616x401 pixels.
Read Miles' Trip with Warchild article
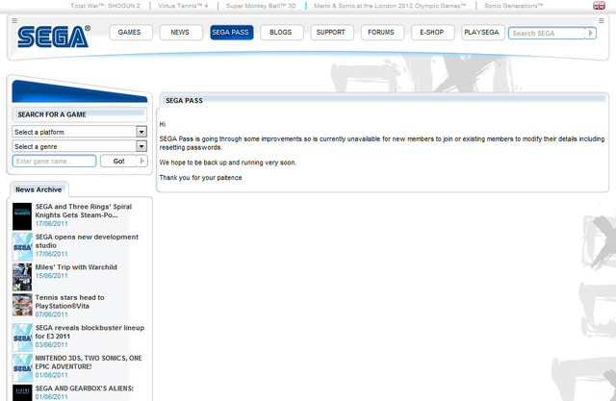click(76, 266)
